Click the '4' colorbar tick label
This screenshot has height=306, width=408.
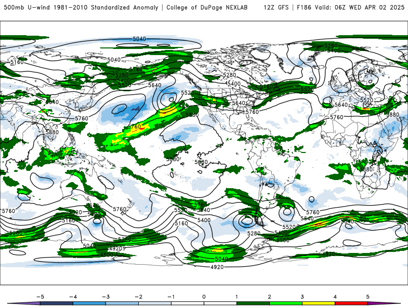coord(335,297)
